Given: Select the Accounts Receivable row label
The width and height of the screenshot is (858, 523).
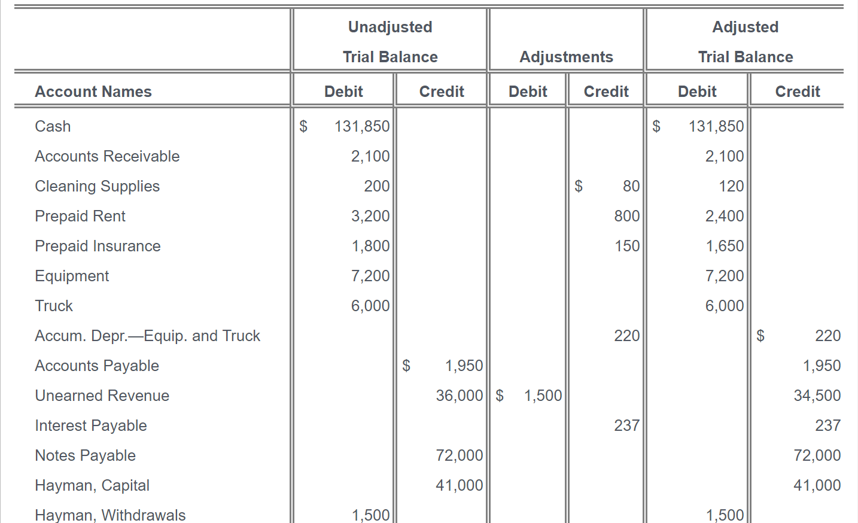Looking at the screenshot, I should click(107, 156).
